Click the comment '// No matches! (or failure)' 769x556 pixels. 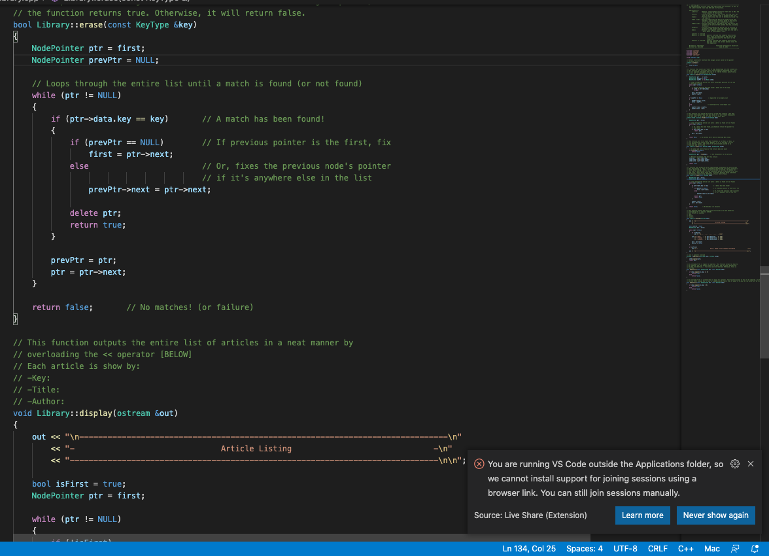coord(190,307)
